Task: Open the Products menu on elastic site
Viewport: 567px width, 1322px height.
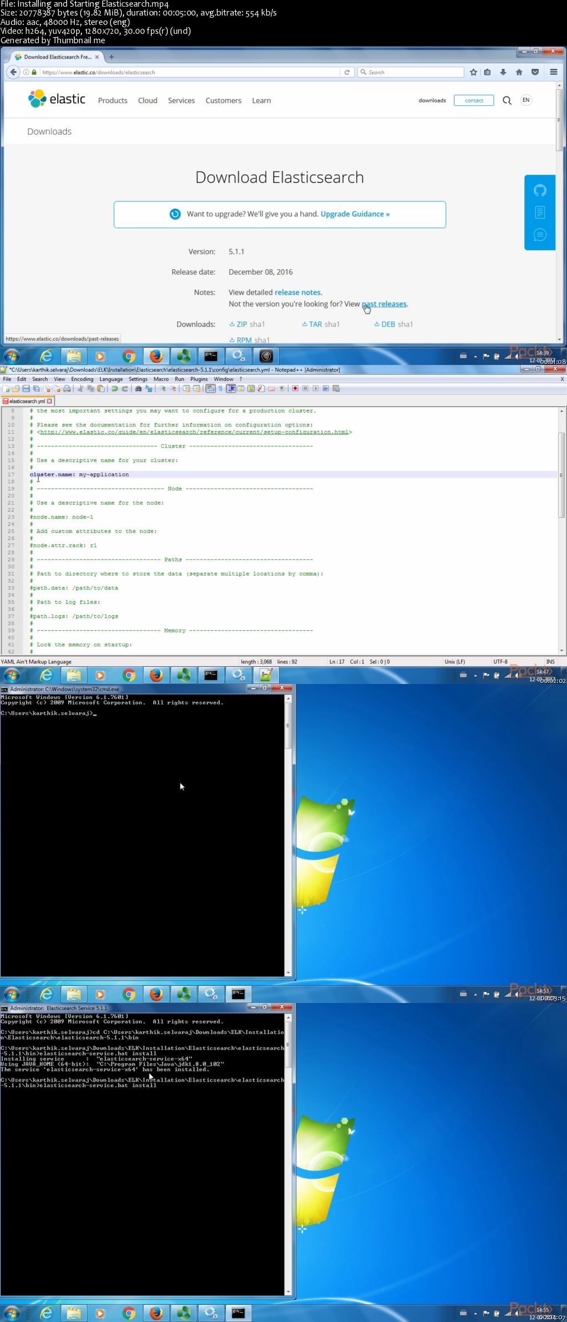Action: (112, 100)
